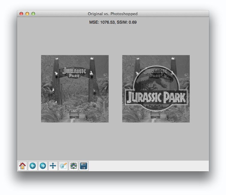The height and width of the screenshot is (195, 226).
Task: Click the 'MSE: 1076.53, SSIM: 0.69' title
Action: pyautogui.click(x=113, y=22)
